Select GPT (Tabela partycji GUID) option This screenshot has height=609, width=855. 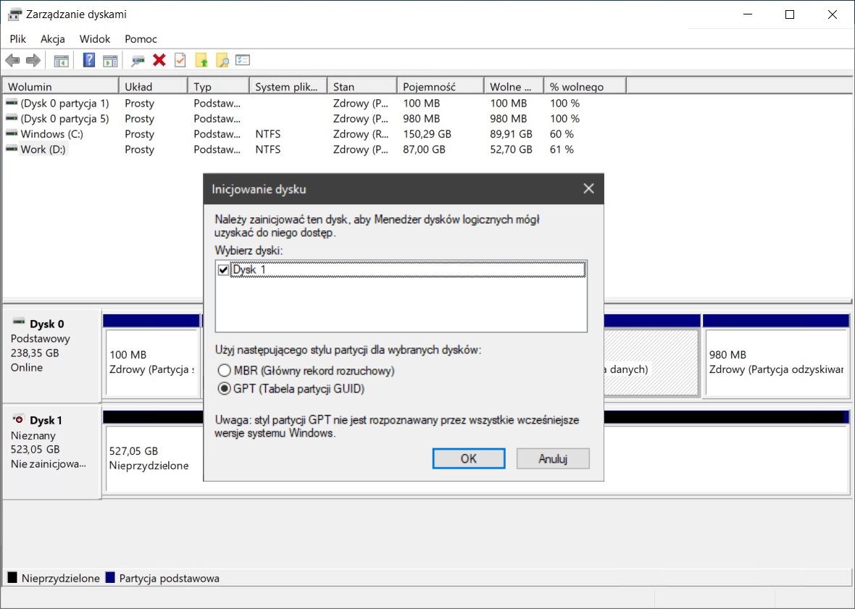(x=224, y=389)
